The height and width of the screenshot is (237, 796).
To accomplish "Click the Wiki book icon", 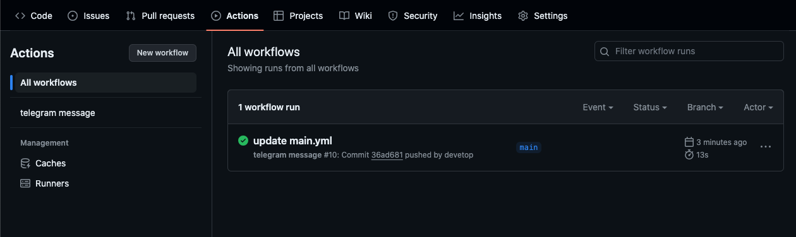I will coord(344,16).
